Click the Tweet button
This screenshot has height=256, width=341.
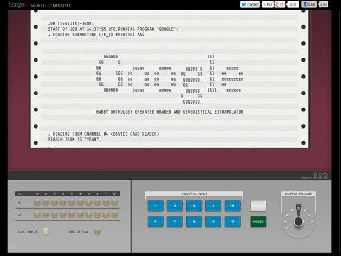(250, 4)
